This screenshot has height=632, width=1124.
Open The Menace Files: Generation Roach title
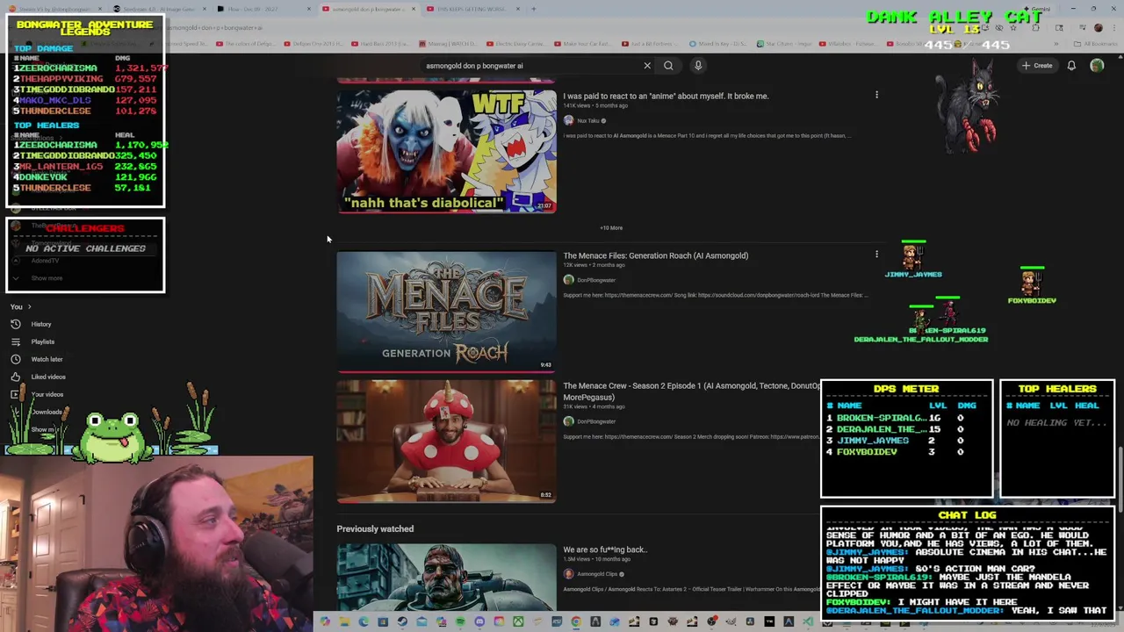[655, 255]
